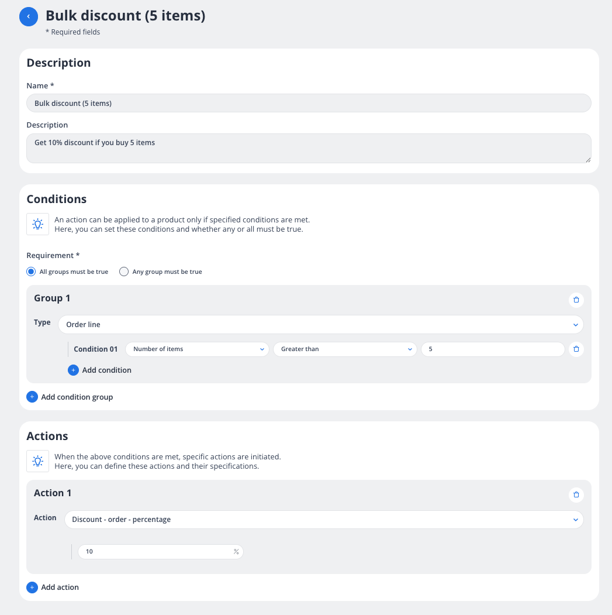The height and width of the screenshot is (615, 612).
Task: Expand the 'Number of items' dropdown
Action: pyautogui.click(x=197, y=349)
